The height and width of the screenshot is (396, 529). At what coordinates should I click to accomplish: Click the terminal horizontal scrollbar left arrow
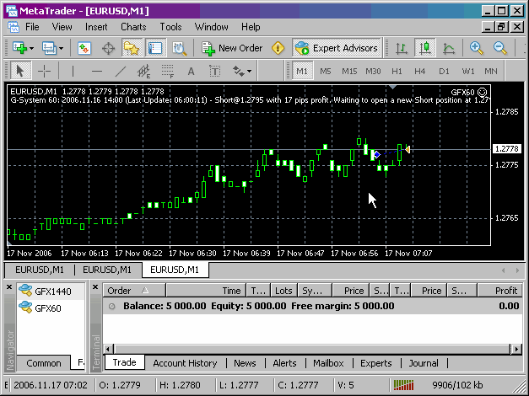pyautogui.click(x=109, y=349)
